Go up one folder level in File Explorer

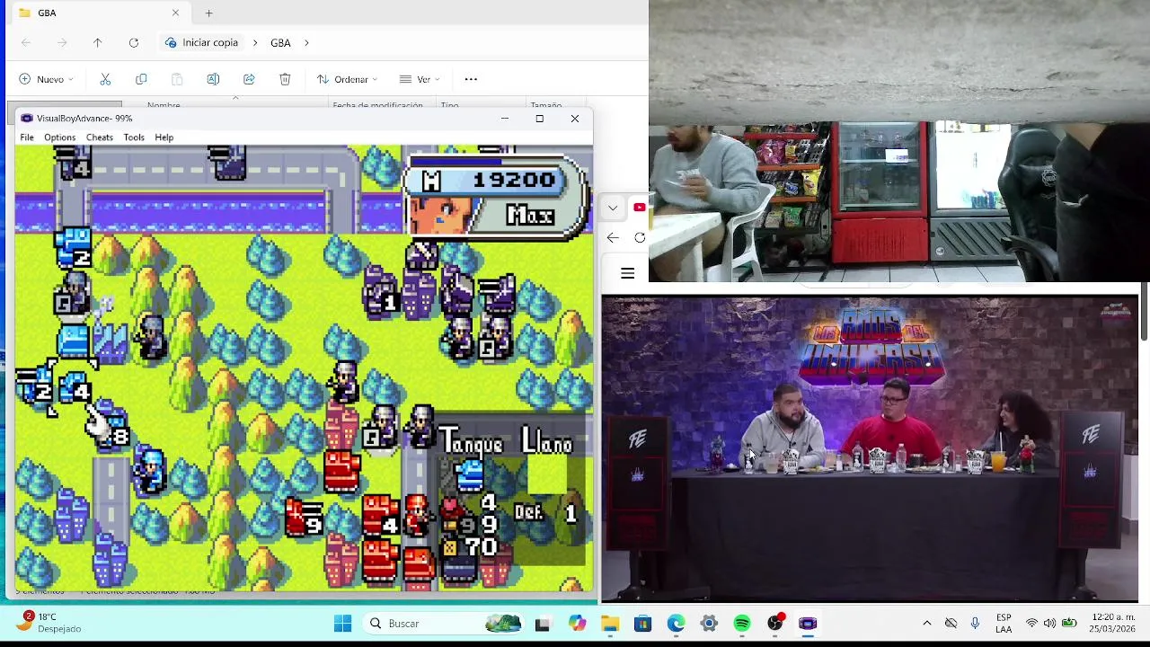pyautogui.click(x=97, y=42)
